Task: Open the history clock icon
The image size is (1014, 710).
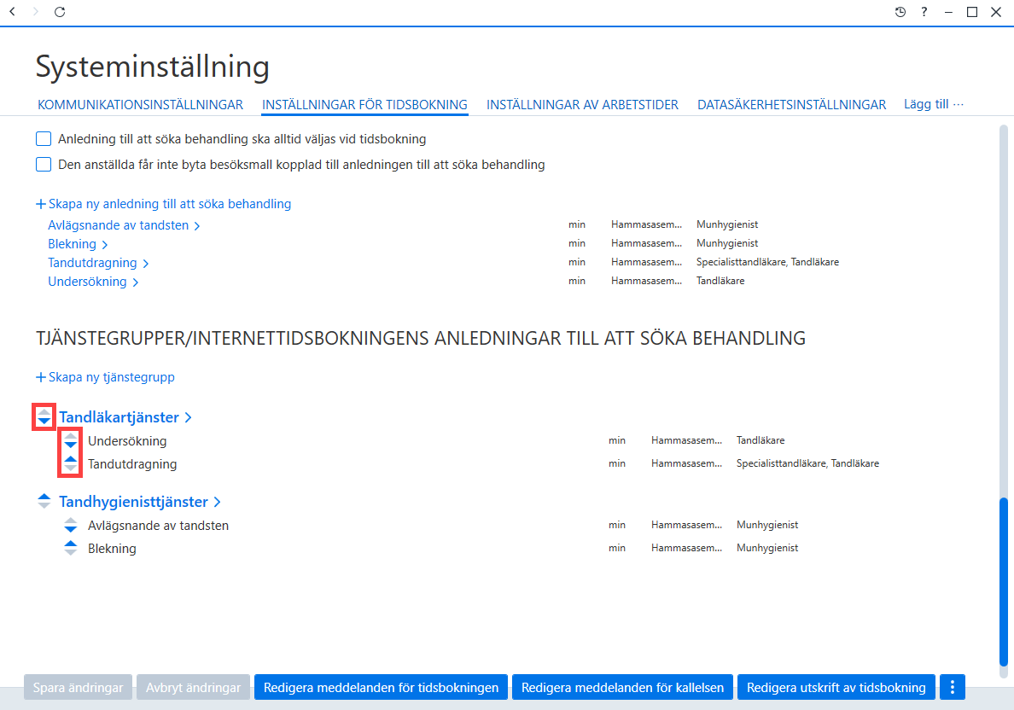Action: 900,12
